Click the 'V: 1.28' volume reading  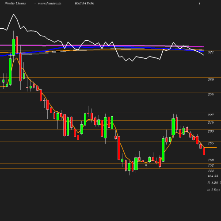click(213, 183)
